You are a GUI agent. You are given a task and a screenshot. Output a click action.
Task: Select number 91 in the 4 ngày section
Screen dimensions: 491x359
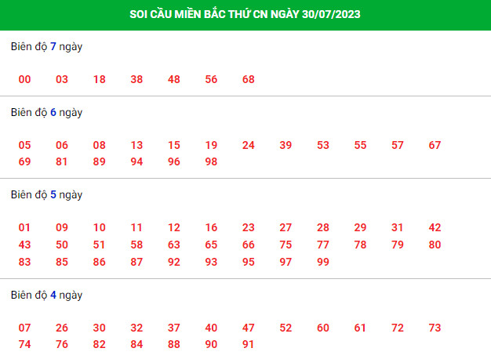coord(249,344)
